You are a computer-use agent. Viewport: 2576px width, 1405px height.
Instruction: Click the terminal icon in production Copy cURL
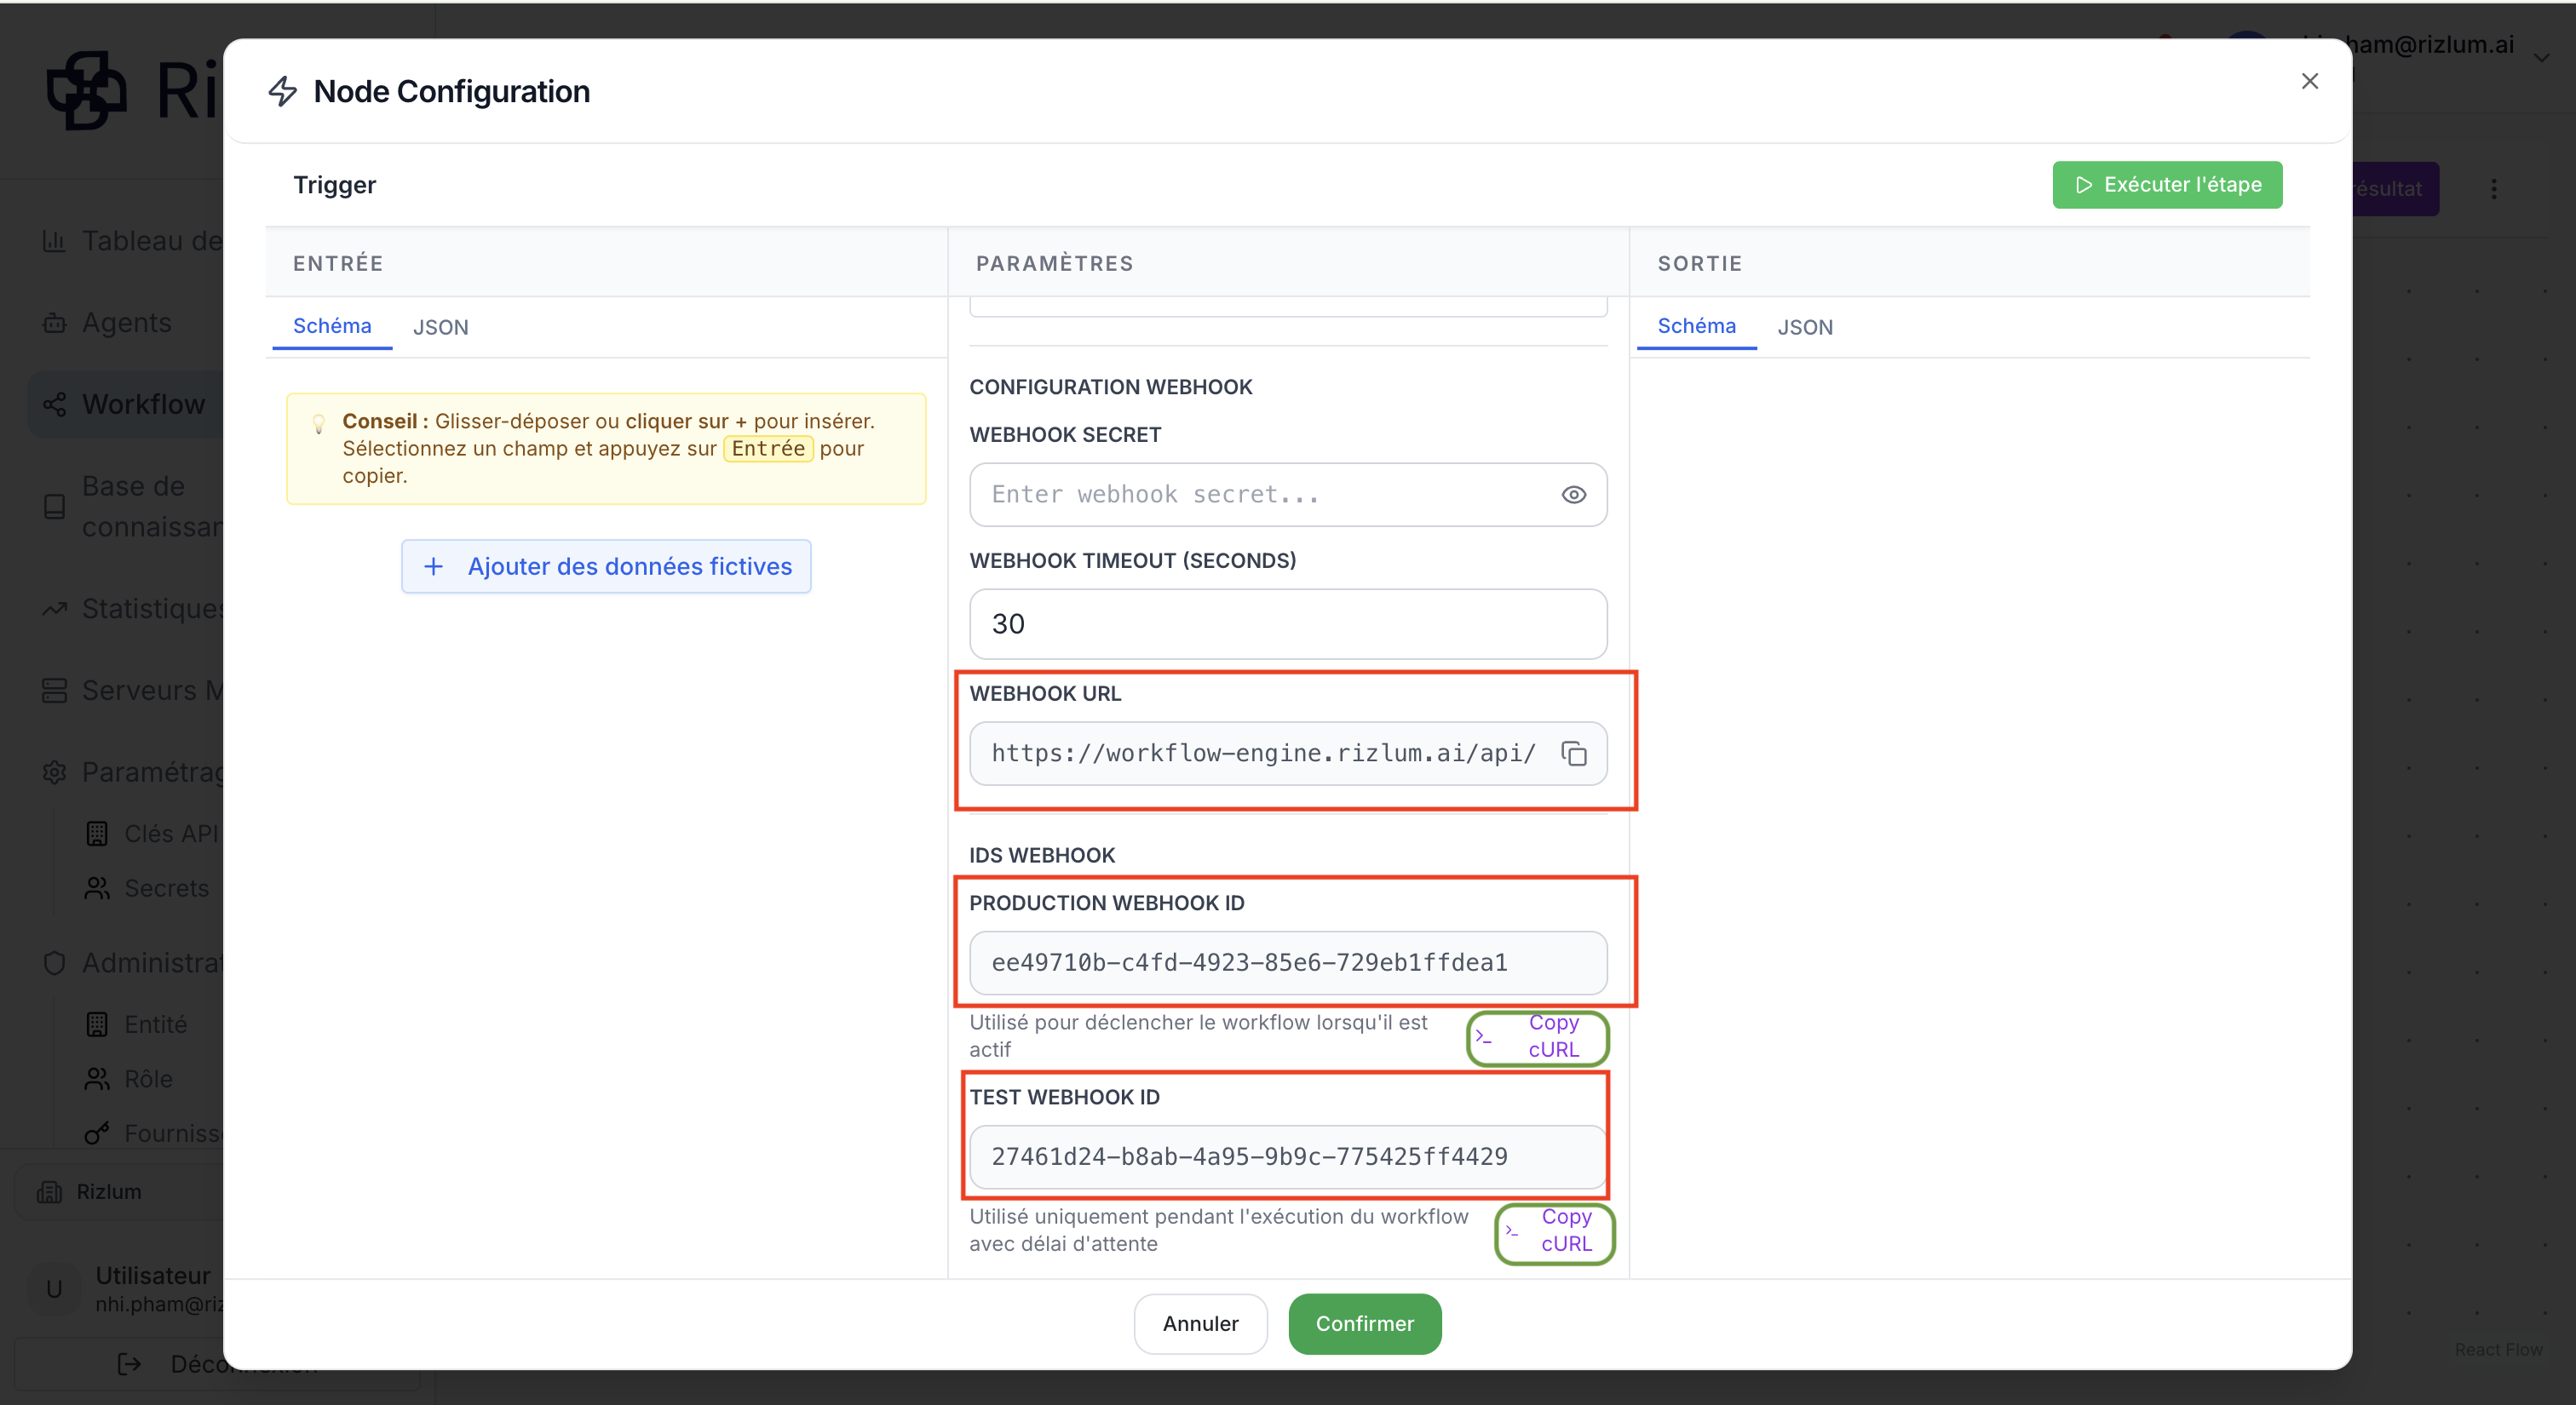[x=1483, y=1036]
